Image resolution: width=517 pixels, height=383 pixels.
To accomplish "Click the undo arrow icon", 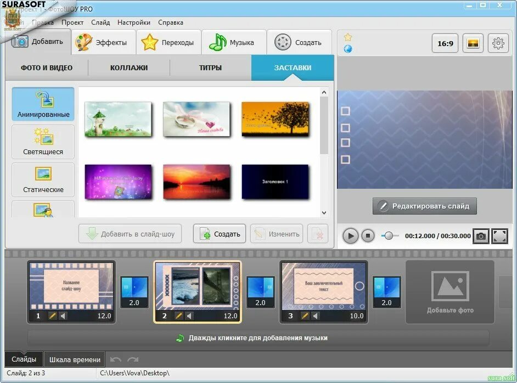I will pyautogui.click(x=115, y=359).
